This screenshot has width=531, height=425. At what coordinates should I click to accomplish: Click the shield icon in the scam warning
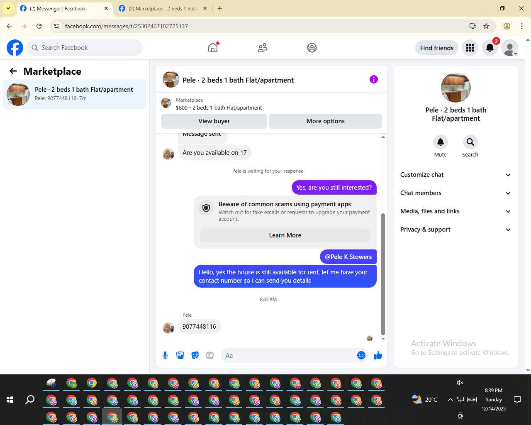(x=206, y=208)
